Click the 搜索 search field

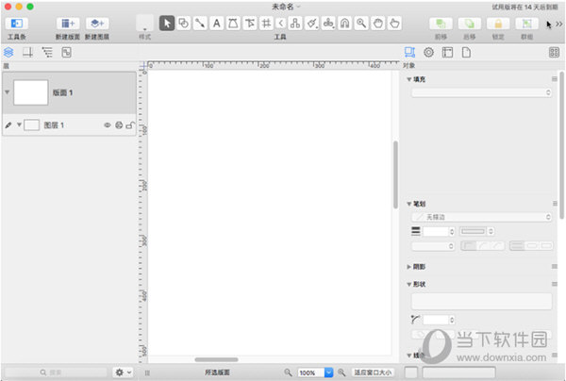pyautogui.click(x=55, y=373)
